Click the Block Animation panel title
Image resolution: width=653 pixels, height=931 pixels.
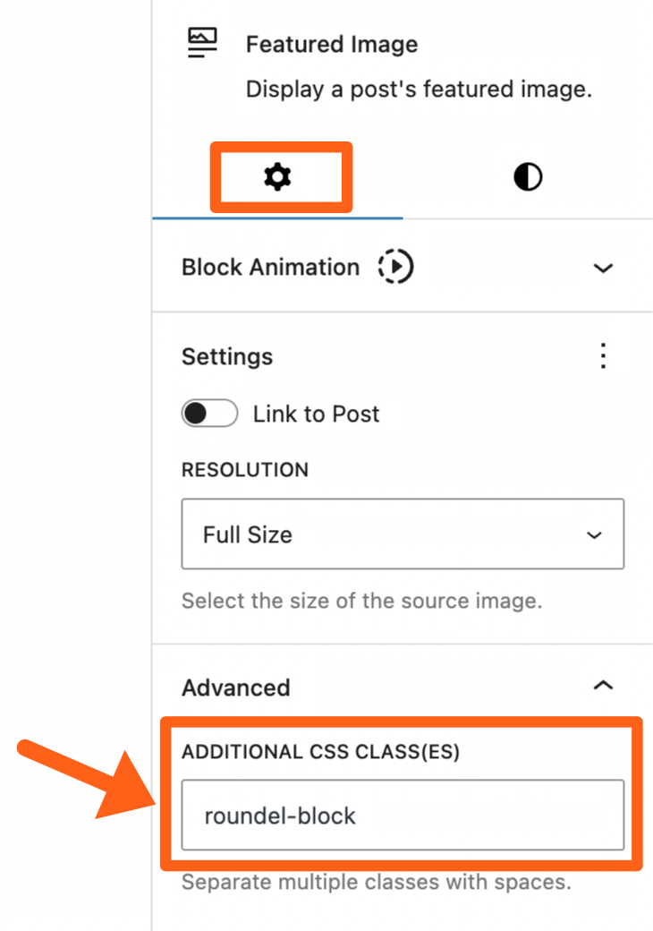pos(270,267)
